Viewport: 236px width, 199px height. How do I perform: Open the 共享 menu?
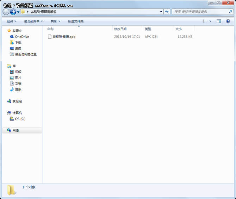(x=55, y=21)
